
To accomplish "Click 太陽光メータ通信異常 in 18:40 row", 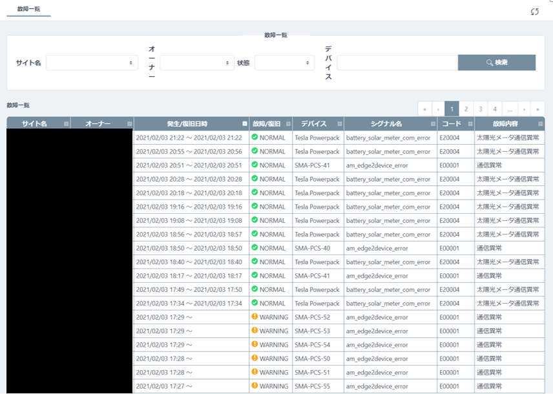I will pos(508,262).
